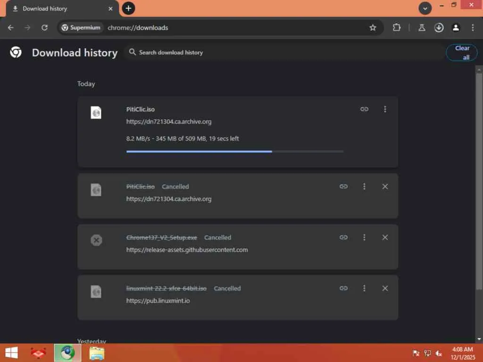
Task: Click the browser back arrow
Action: (x=11, y=28)
